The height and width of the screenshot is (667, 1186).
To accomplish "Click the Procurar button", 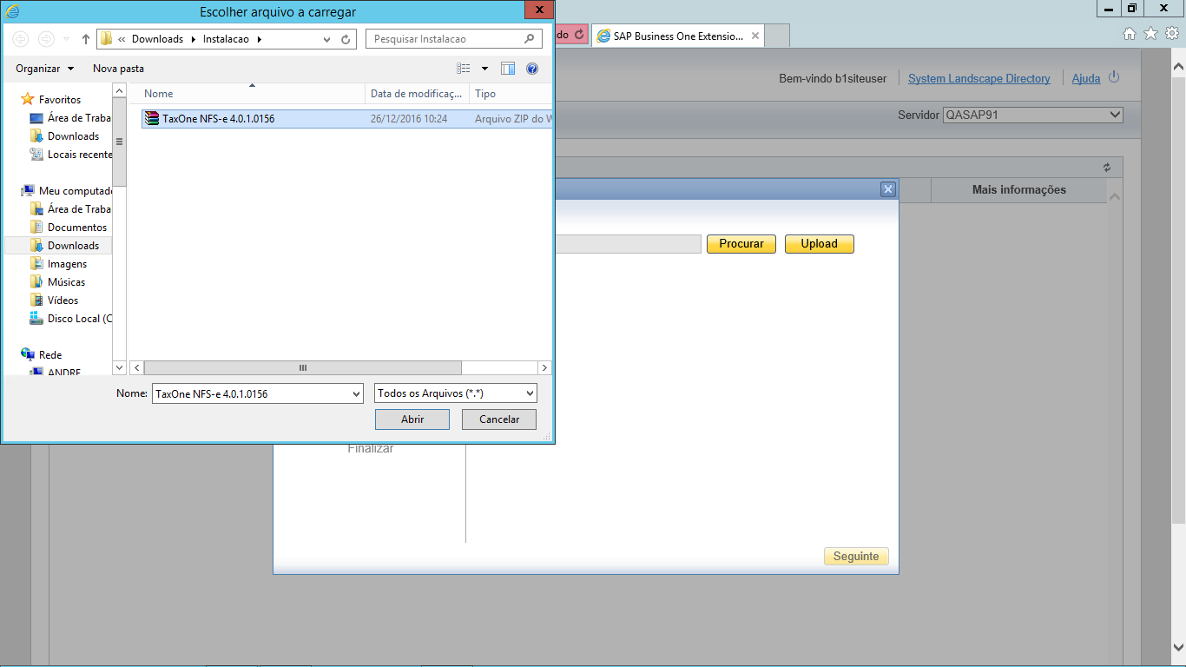I will click(741, 244).
